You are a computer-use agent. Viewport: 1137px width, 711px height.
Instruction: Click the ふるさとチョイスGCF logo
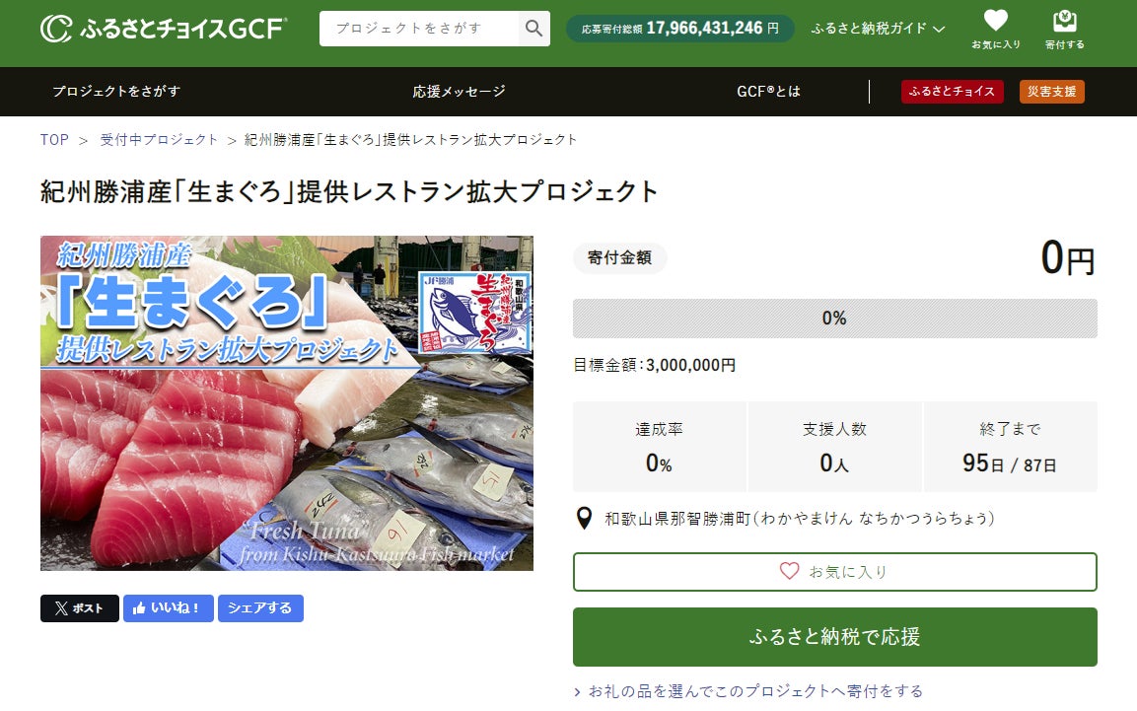(164, 29)
